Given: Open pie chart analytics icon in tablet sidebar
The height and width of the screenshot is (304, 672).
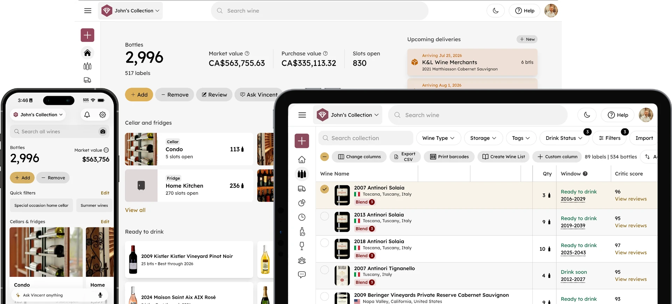Looking at the screenshot, I should point(302,203).
